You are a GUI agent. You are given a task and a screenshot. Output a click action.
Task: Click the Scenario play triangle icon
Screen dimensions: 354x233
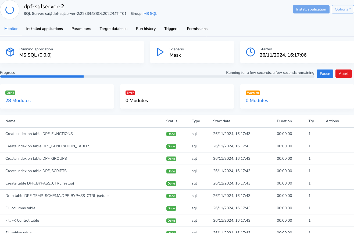[160, 52]
